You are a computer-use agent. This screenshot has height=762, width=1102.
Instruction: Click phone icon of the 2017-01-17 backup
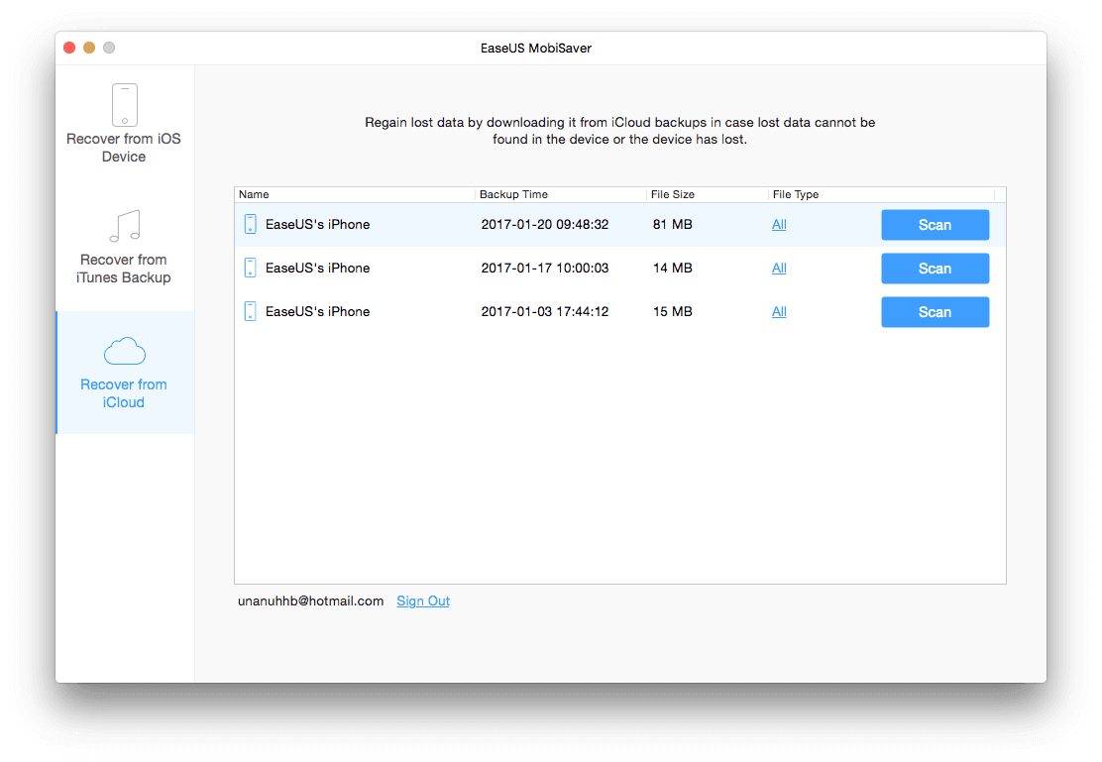[250, 269]
